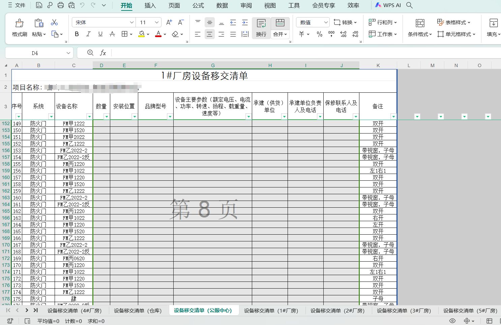Align text to bottom of cell
This screenshot has width=501, height=325.
click(222, 22)
